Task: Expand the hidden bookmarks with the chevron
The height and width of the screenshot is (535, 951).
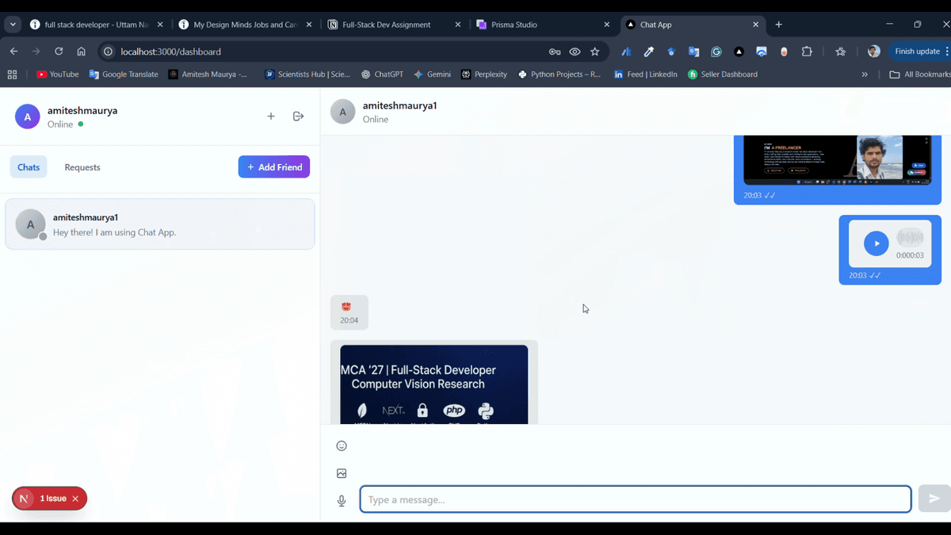Action: point(864,74)
